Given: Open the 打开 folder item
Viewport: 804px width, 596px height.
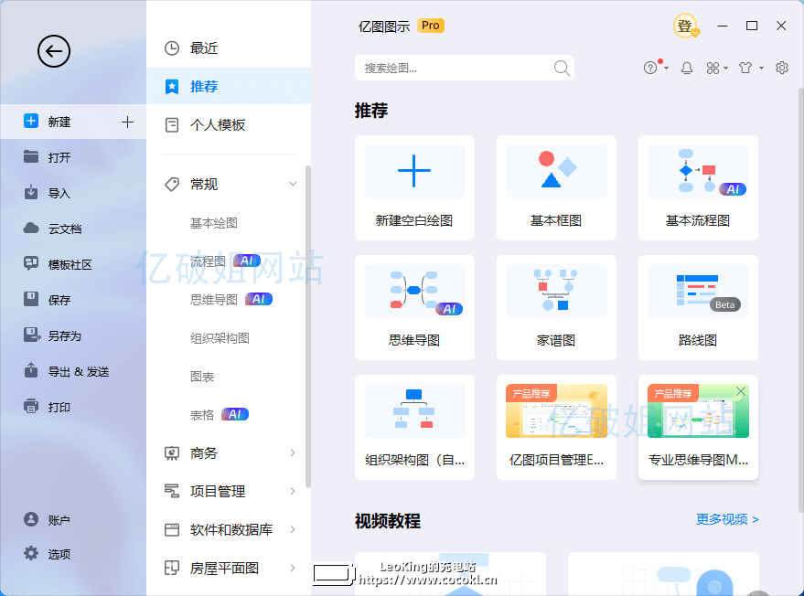Looking at the screenshot, I should (x=73, y=157).
